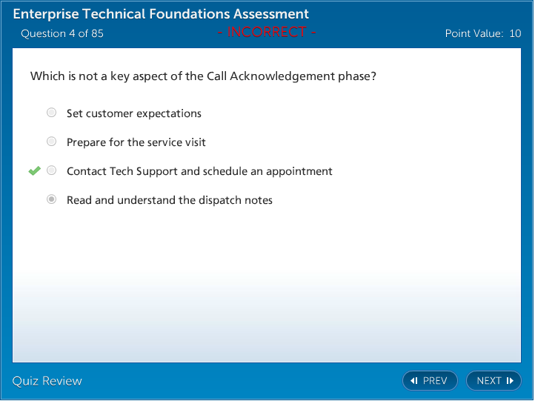
Task: Click the 'Set customer expectations' answer text
Action: point(134,113)
